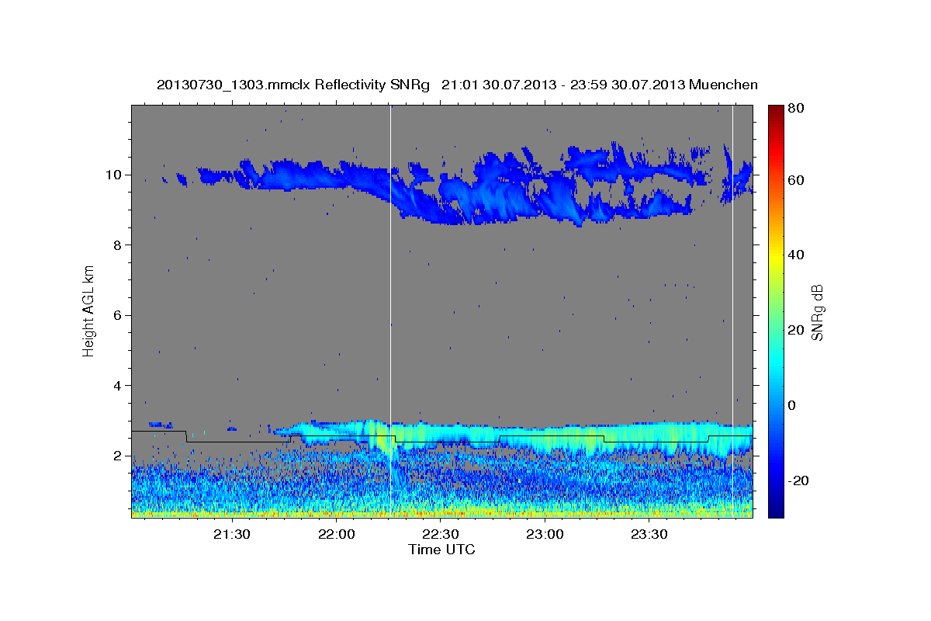Viewport: 931px width, 621px height.
Task: Click the 'SNRg dB' colorbar label
Action: [817, 312]
